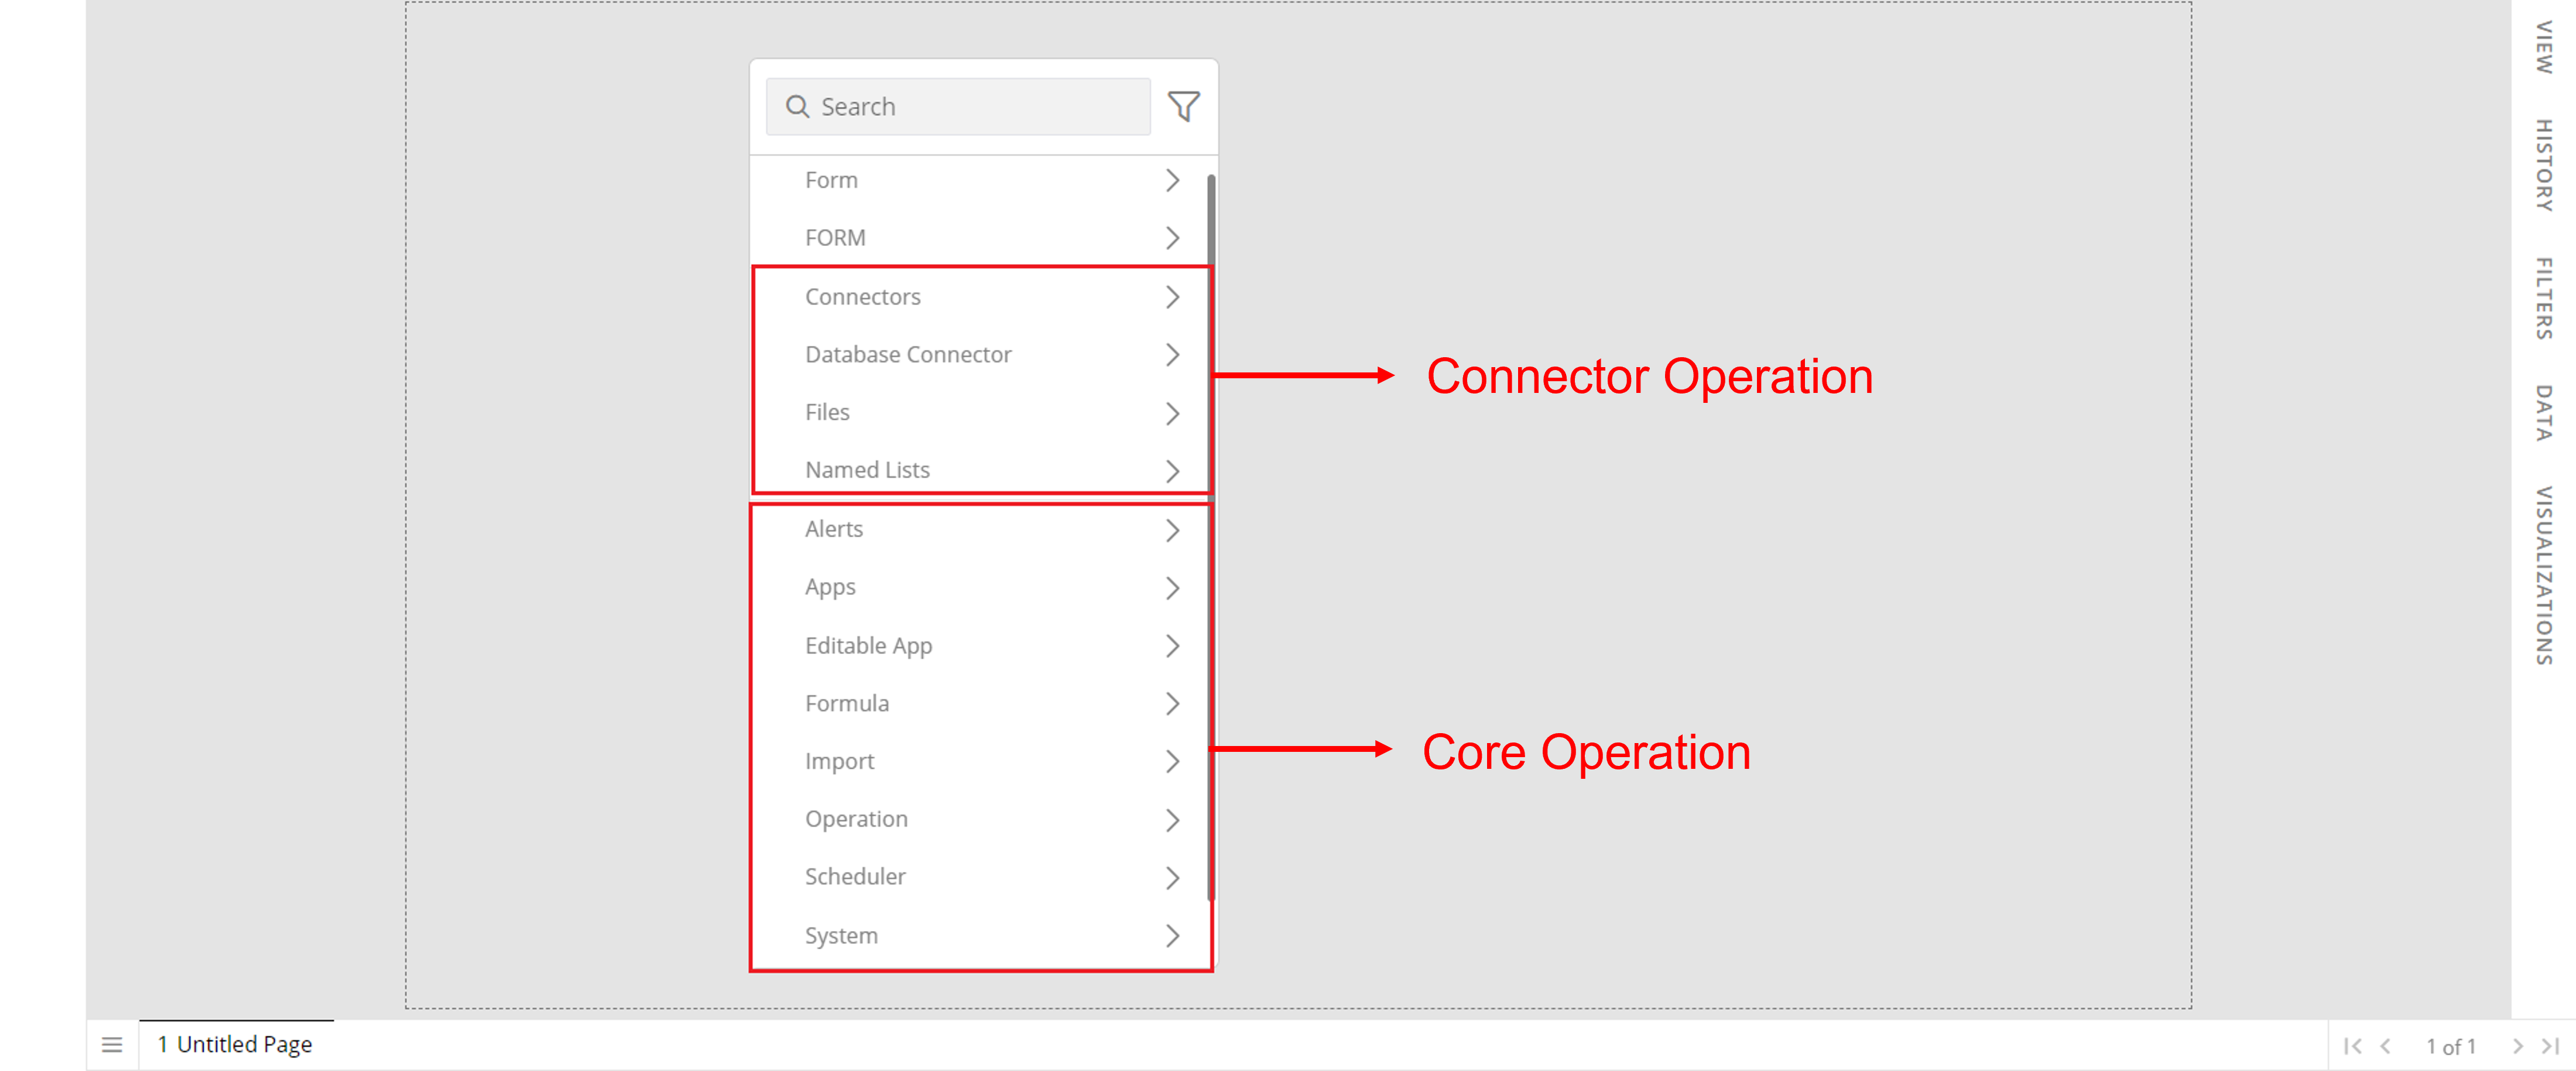Go to first page arrow icon
2576x1071 pixels.
[x=2353, y=1046]
